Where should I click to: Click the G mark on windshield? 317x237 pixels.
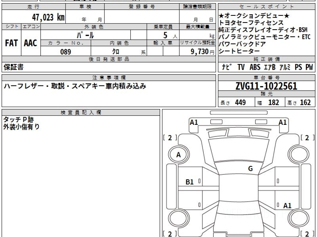250,169
